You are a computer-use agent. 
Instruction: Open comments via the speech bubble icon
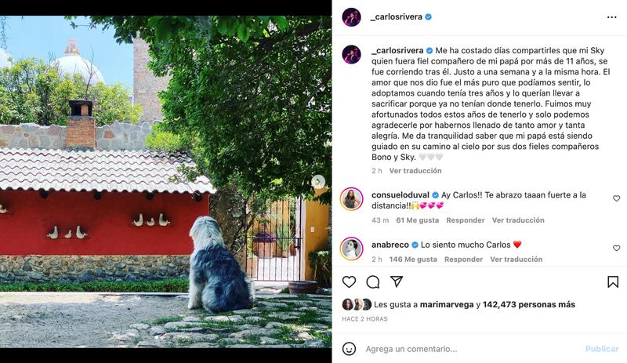point(373,281)
